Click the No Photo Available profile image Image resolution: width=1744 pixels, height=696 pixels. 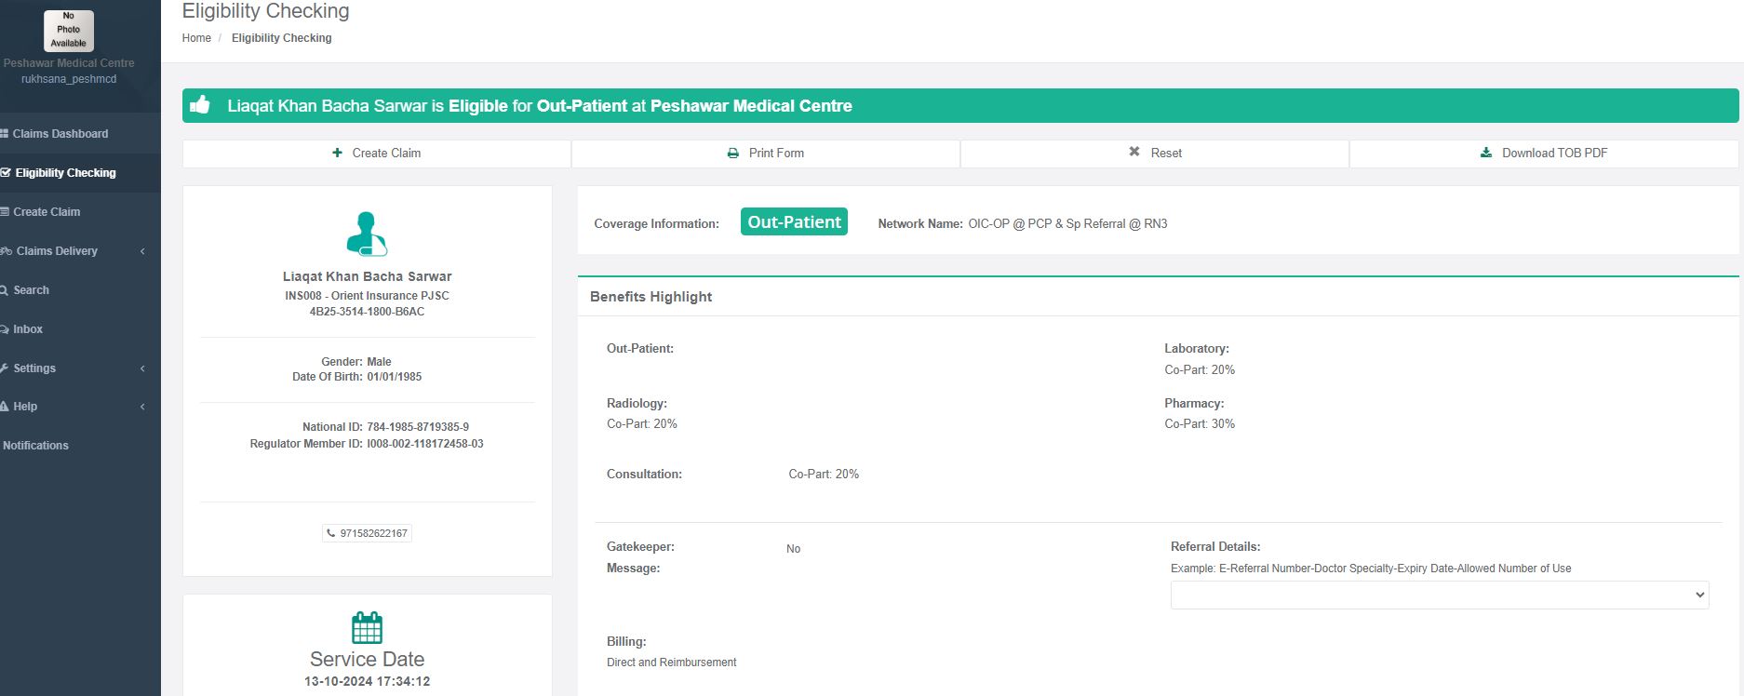coord(69,31)
